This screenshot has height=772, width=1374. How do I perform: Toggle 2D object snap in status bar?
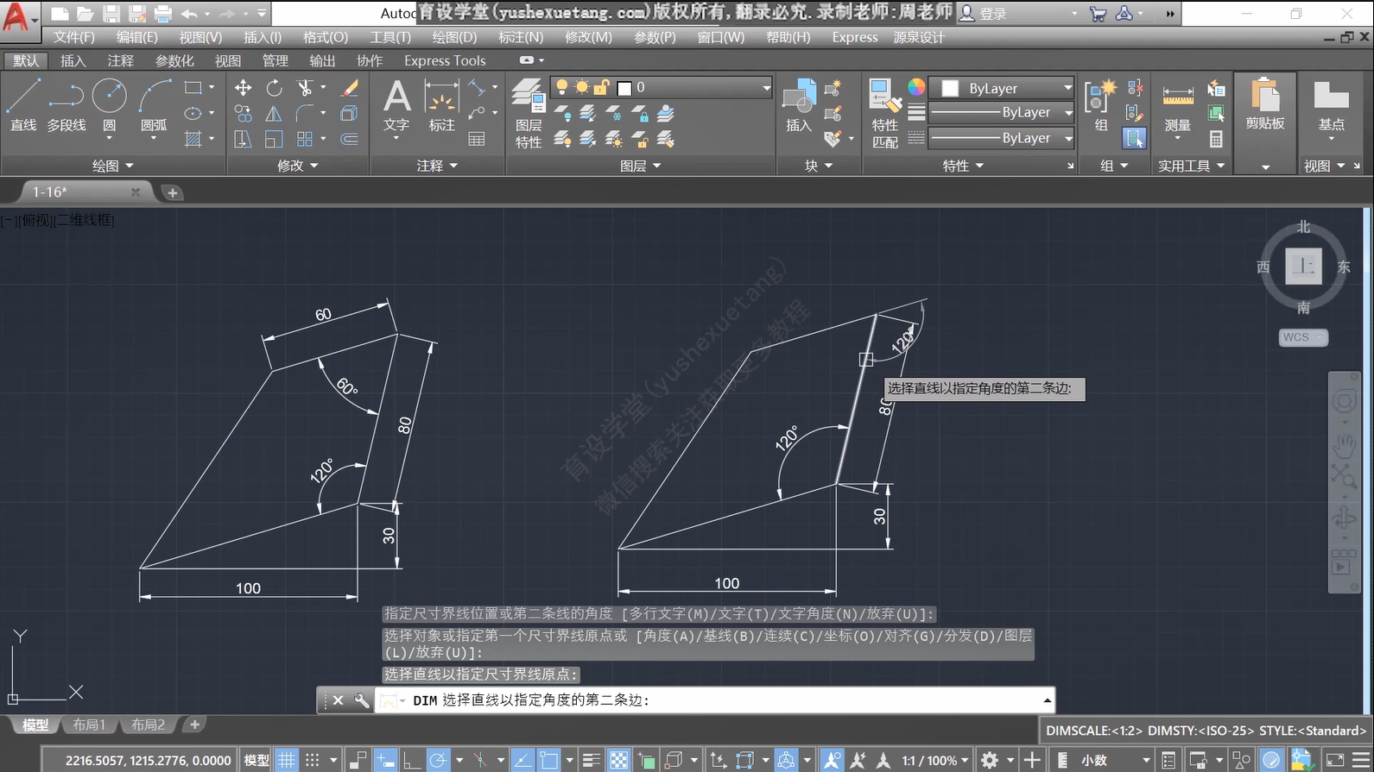549,760
